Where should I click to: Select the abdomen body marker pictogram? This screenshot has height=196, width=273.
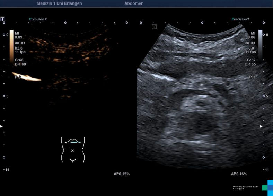(73, 150)
